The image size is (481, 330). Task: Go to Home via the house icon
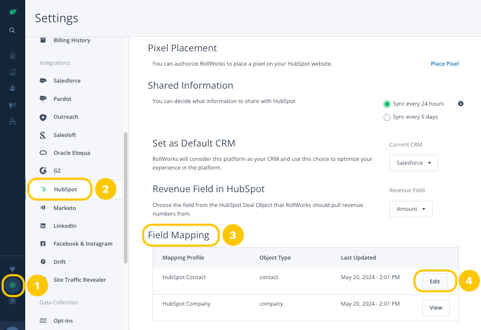pyautogui.click(x=12, y=56)
